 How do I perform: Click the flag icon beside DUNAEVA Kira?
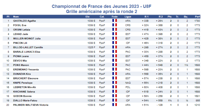point(114,74)
